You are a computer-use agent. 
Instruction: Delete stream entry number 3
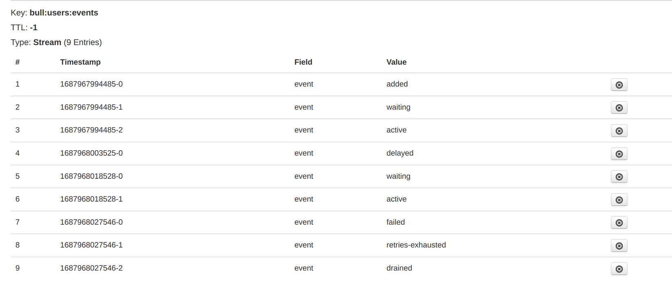point(619,131)
